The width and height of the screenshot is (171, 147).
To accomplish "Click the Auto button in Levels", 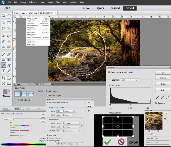I will (163, 90).
